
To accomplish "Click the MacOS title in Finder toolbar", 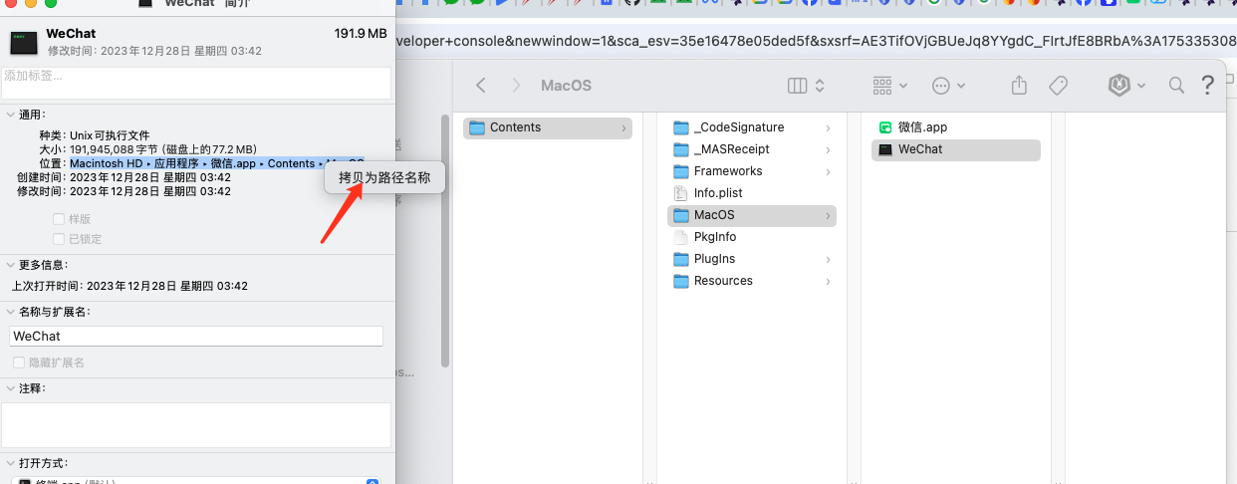I will point(566,86).
